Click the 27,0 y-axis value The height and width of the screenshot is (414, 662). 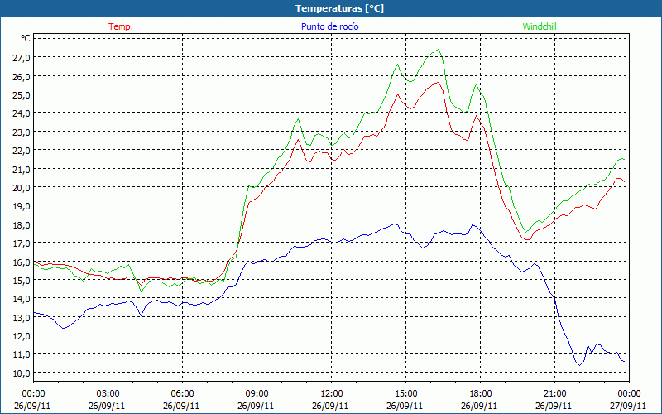(x=22, y=58)
